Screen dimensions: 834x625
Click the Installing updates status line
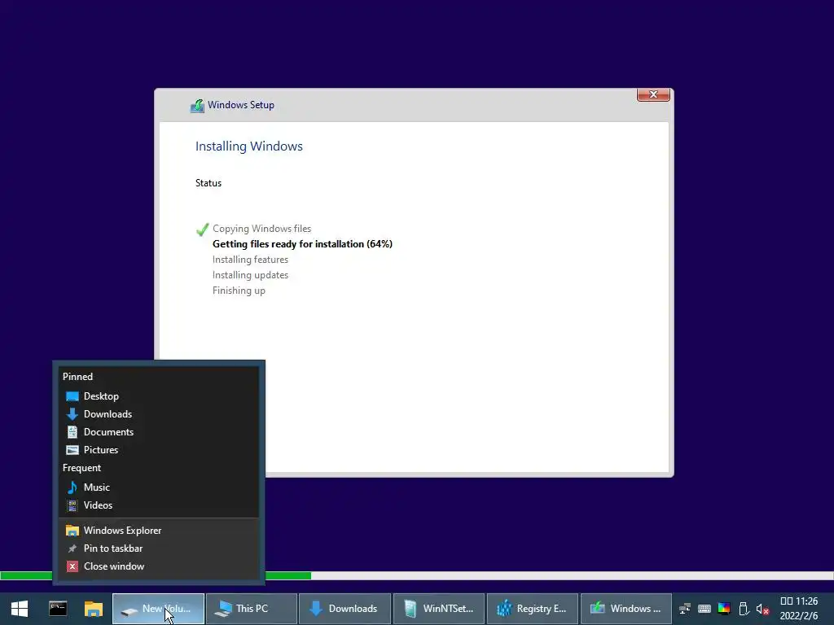tap(250, 275)
